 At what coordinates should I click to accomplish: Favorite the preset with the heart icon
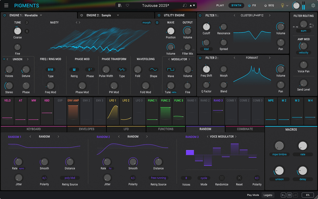pos(128,5)
